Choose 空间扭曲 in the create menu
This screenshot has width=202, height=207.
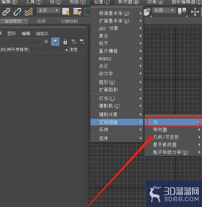point(117,122)
